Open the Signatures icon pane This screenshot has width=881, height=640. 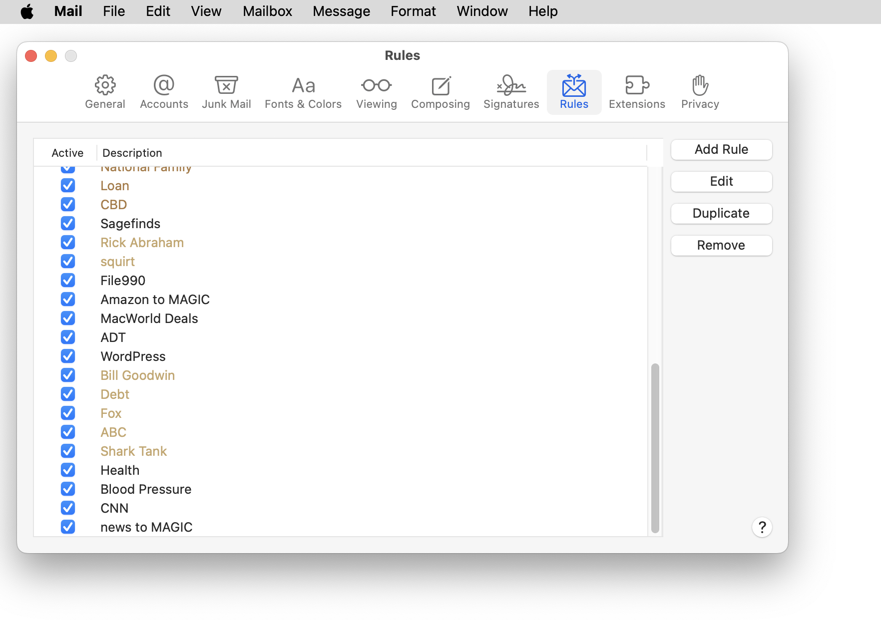coord(511,92)
